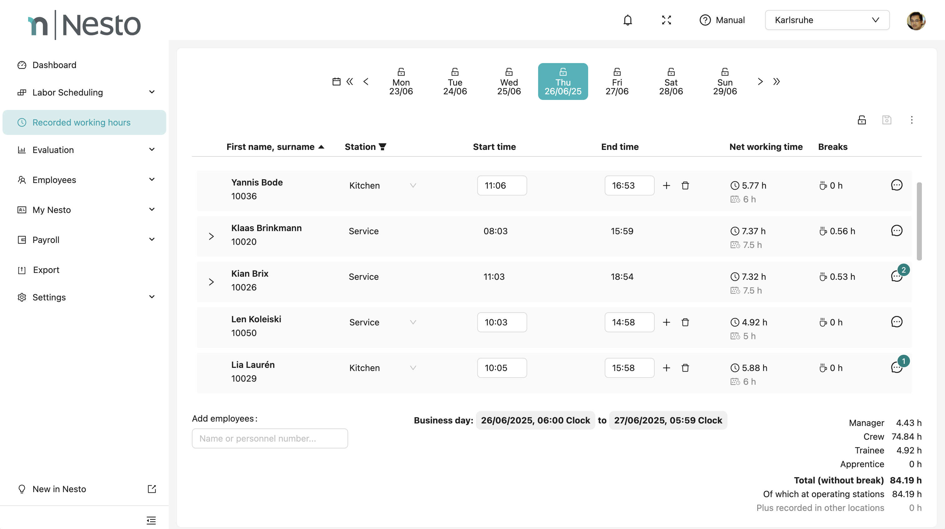Collapse the sidebar using bottom icon

[151, 520]
